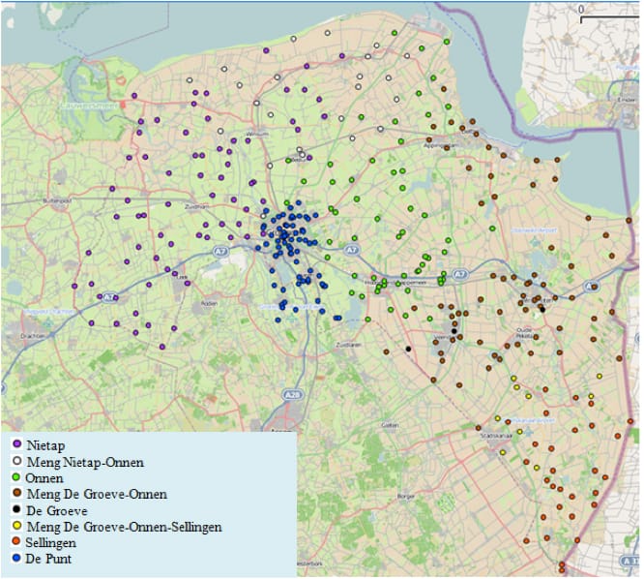Click the blue De Punt legend marker

16,558
